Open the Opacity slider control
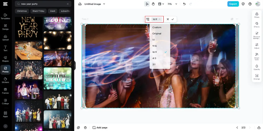 pyautogui.click(x=256, y=67)
